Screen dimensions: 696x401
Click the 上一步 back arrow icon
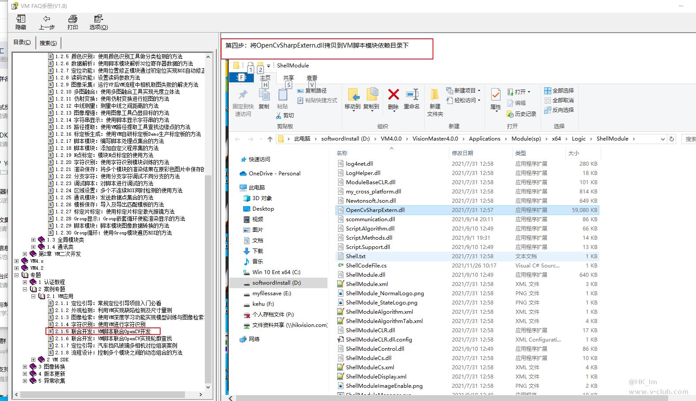click(46, 19)
